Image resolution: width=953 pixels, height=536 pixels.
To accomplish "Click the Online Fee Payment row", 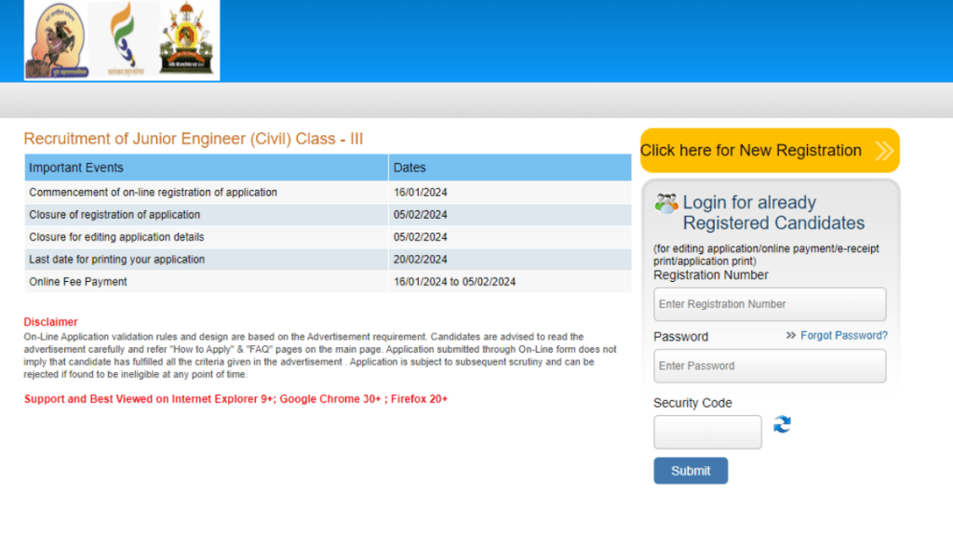I will tap(78, 282).
